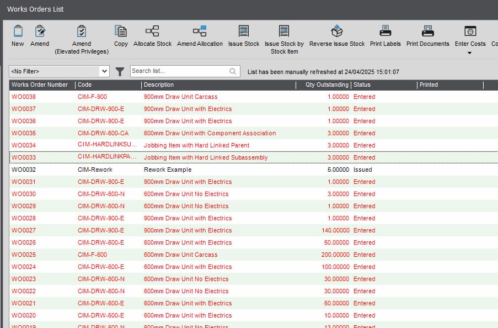Select works order WO0023

tap(24, 279)
